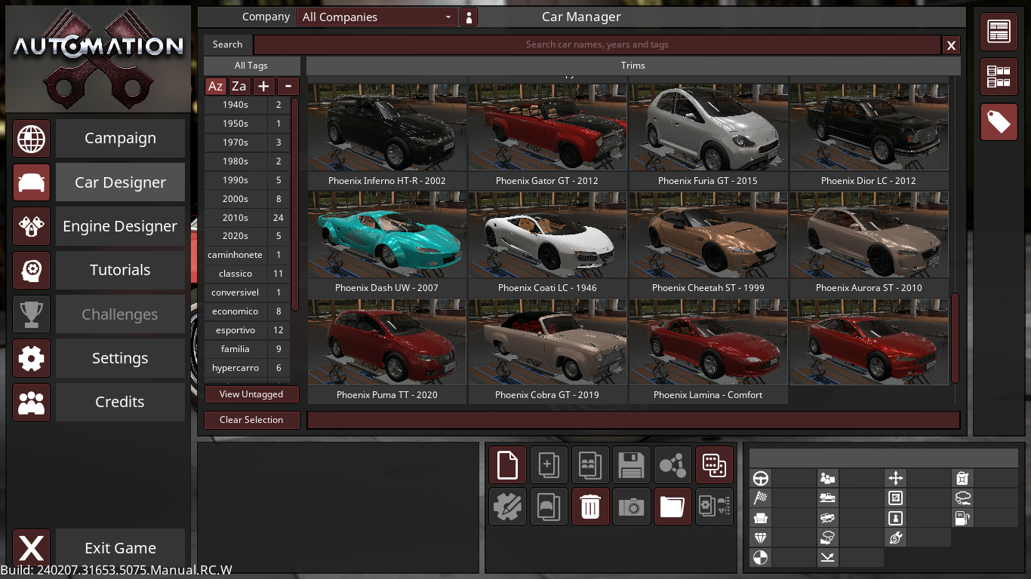Click the new blank car file icon
1031x579 pixels.
(x=507, y=465)
